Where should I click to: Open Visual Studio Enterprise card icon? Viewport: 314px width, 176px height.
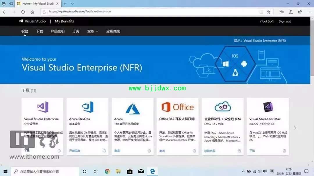point(43,107)
